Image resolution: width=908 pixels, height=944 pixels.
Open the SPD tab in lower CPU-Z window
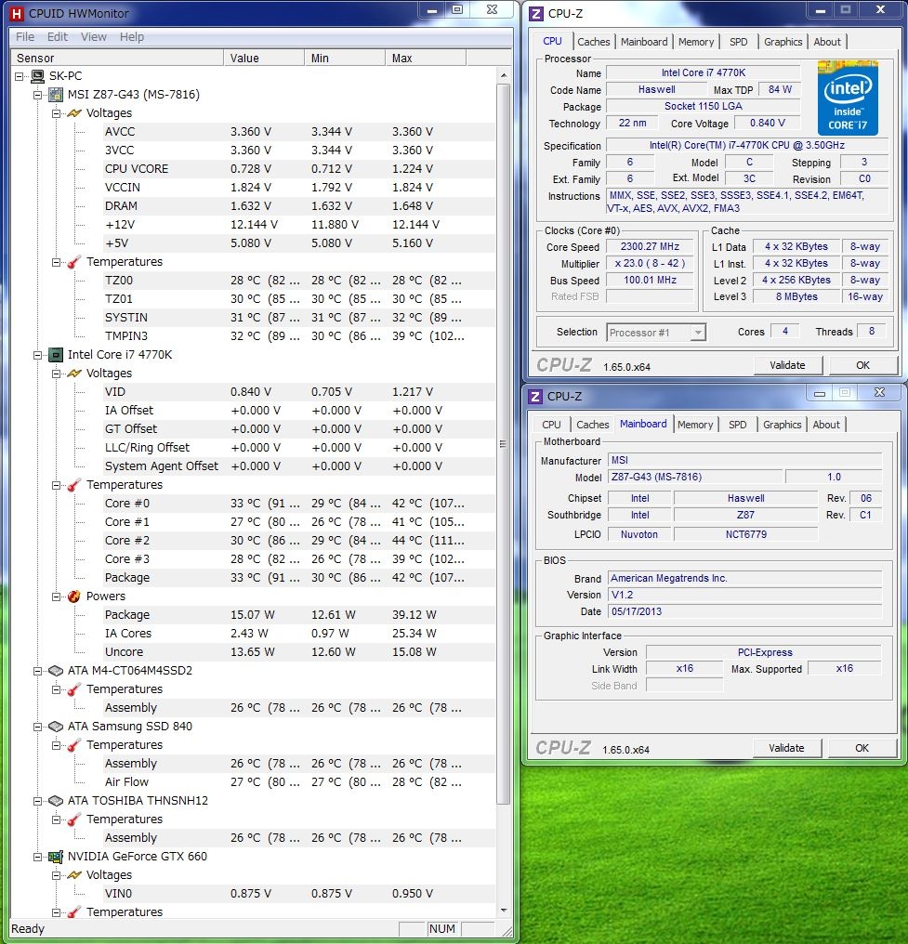[x=737, y=425]
